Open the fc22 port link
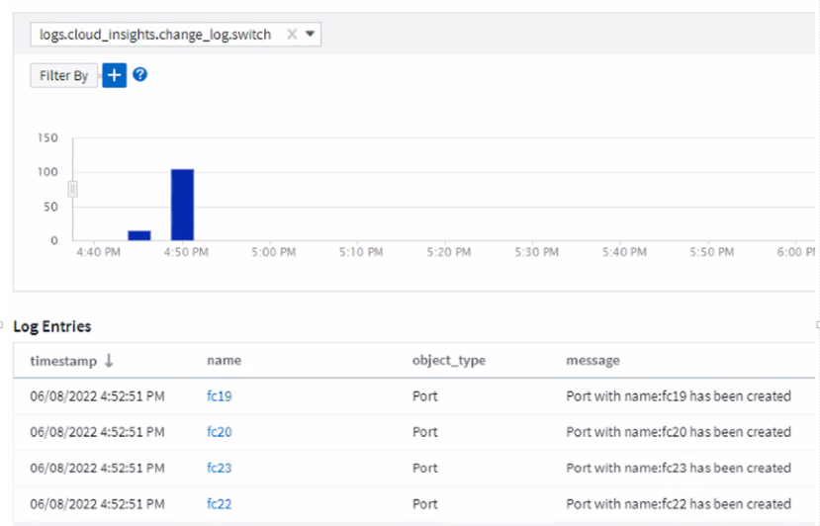The width and height of the screenshot is (820, 526). (x=219, y=503)
